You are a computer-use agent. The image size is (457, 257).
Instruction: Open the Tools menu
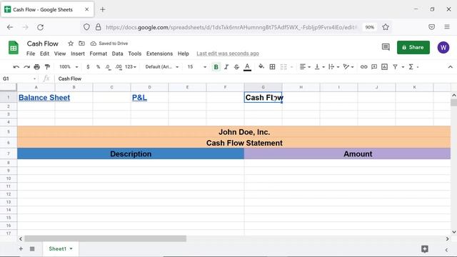tap(135, 54)
